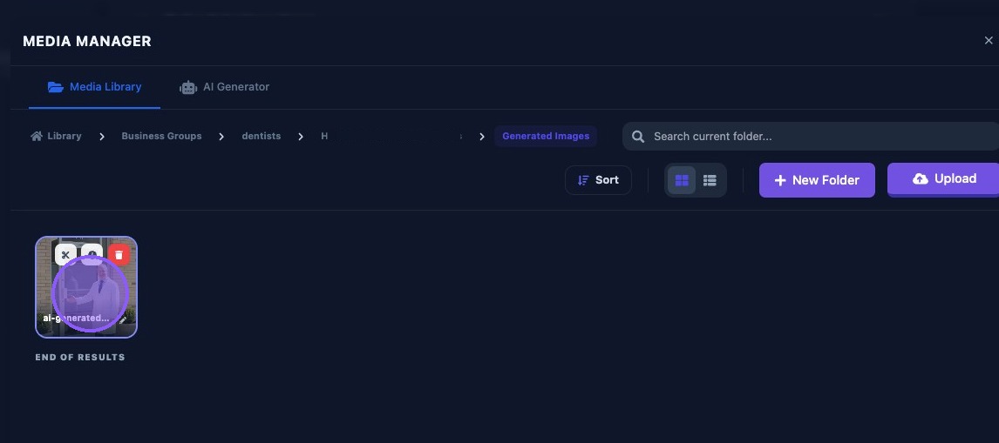999x443 pixels.
Task: Click the search magnifier icon
Action: tap(638, 137)
